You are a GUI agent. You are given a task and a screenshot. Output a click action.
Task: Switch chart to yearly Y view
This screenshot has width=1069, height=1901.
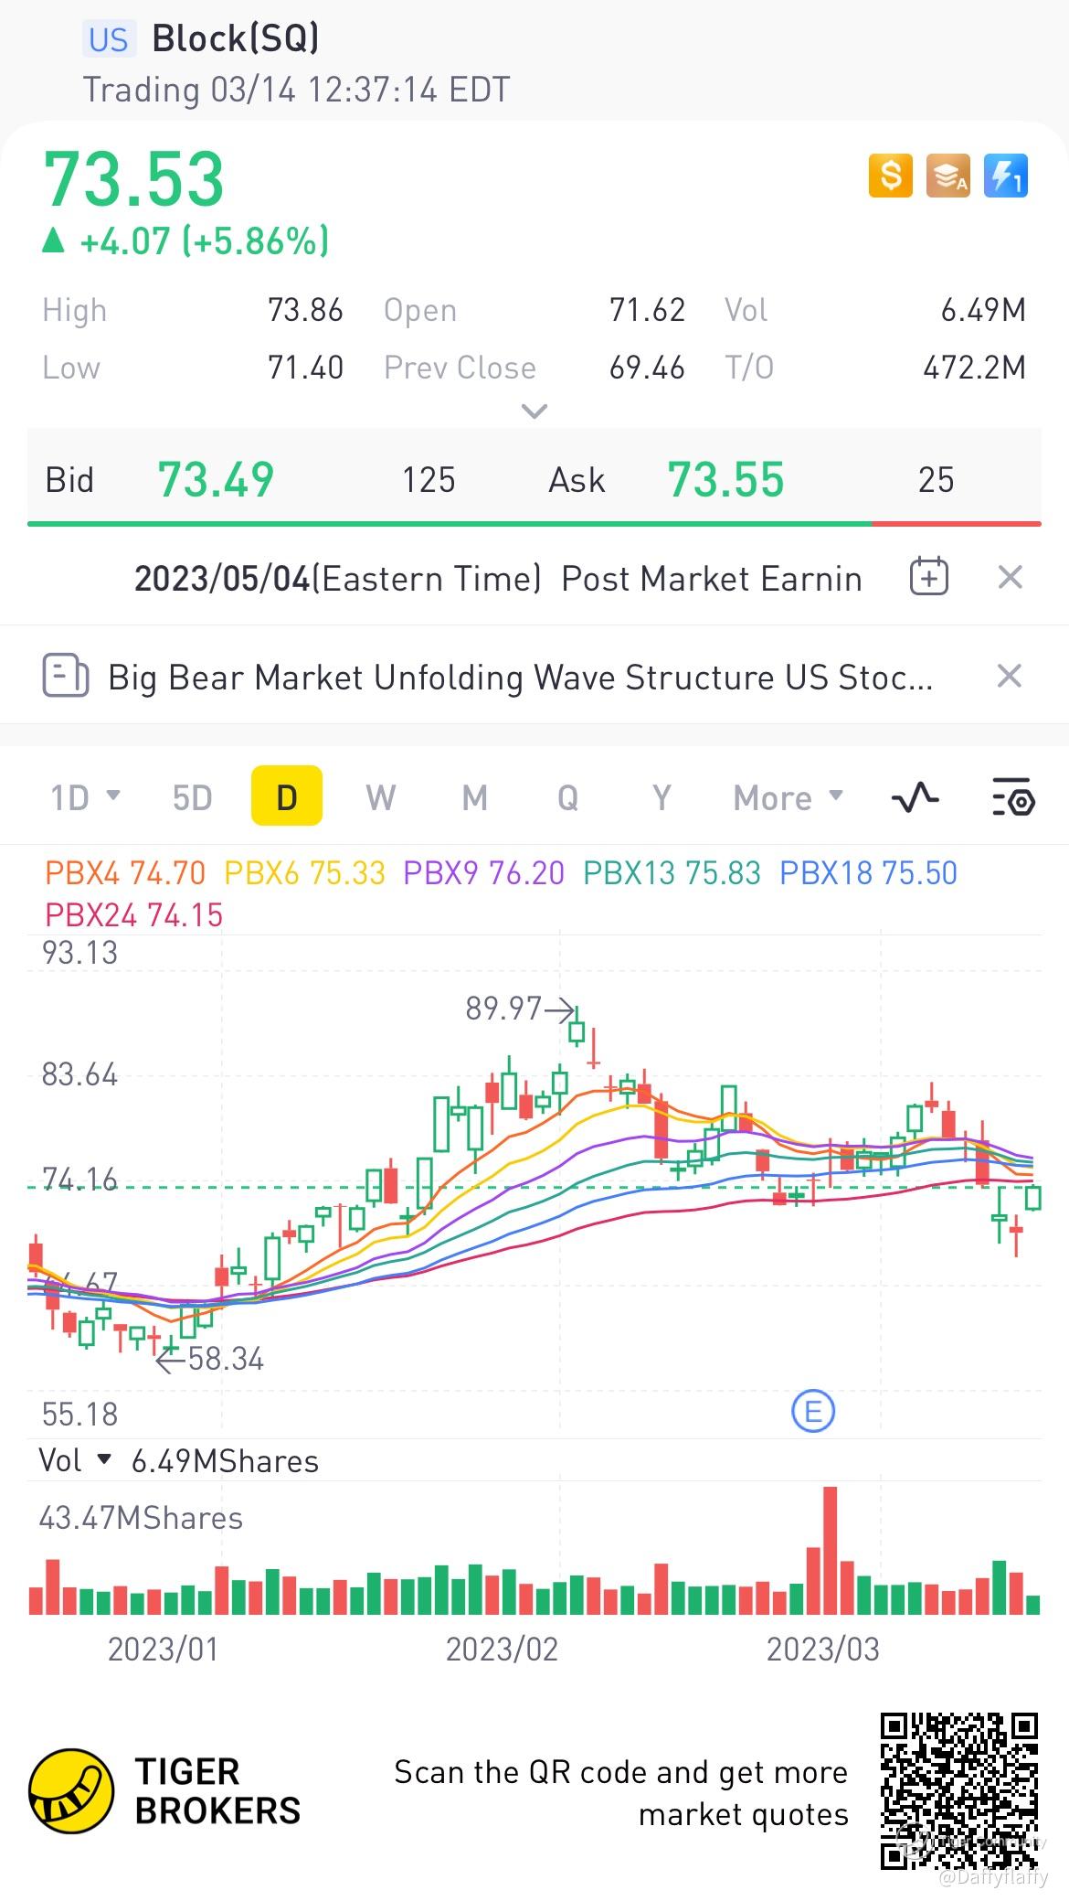[662, 797]
